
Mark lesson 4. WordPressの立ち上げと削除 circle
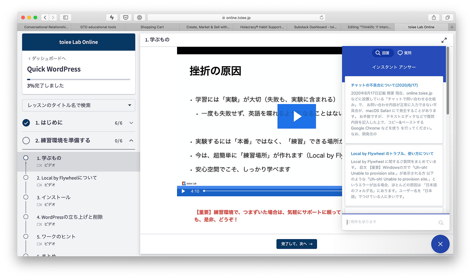click(26, 217)
